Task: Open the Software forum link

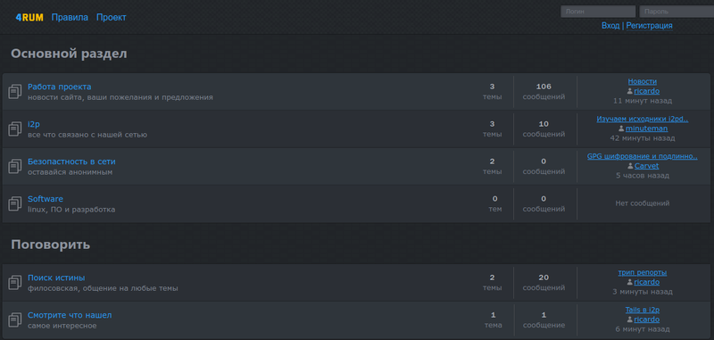Action: [46, 199]
